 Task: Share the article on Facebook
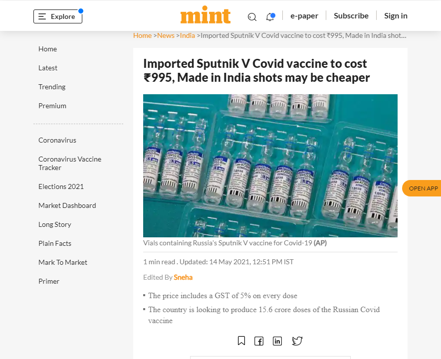(x=259, y=341)
